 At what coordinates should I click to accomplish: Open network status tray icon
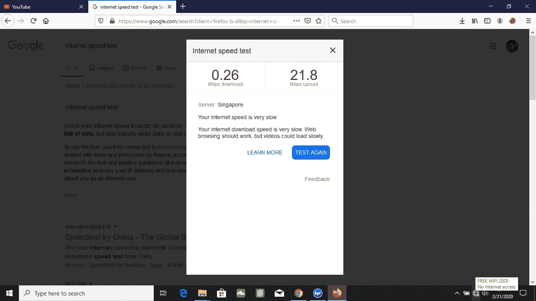tap(476, 293)
